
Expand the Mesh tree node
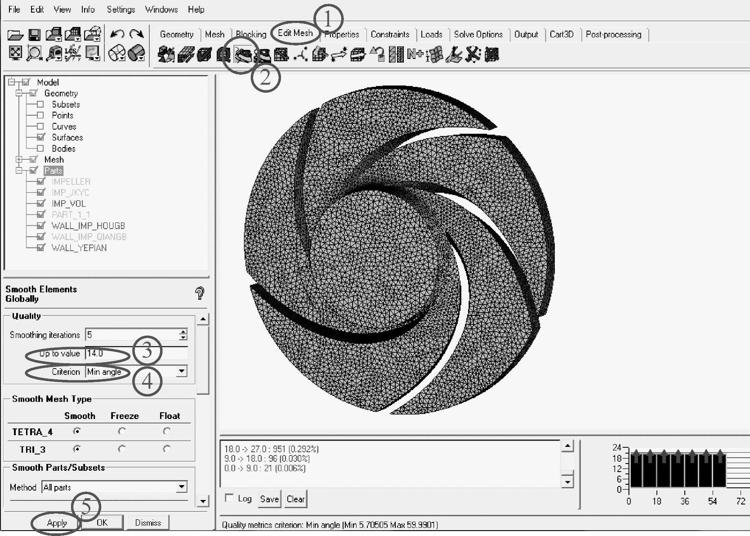19,159
